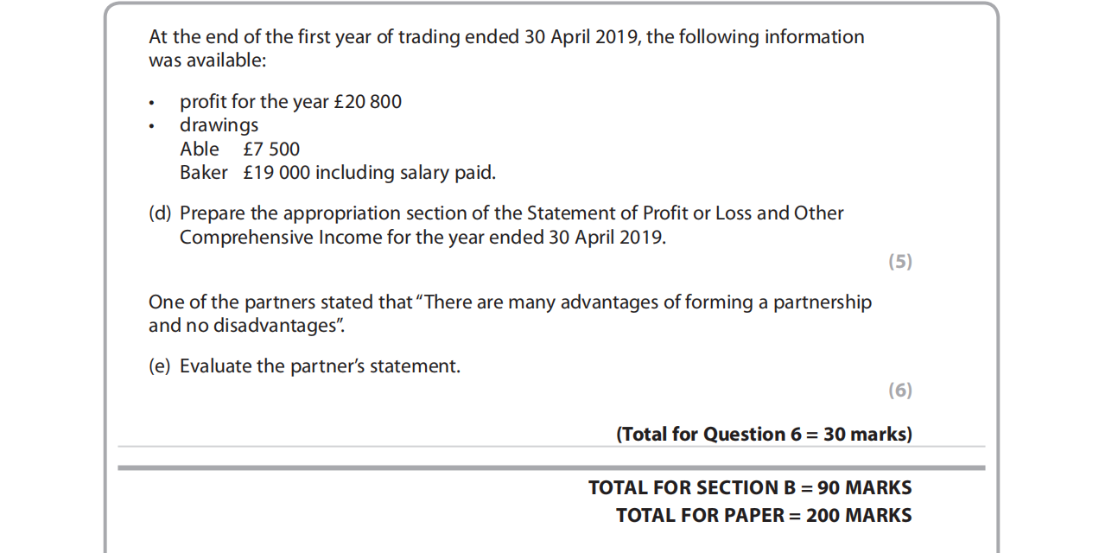
Task: Click the '(d)' question label
Action: pos(160,213)
